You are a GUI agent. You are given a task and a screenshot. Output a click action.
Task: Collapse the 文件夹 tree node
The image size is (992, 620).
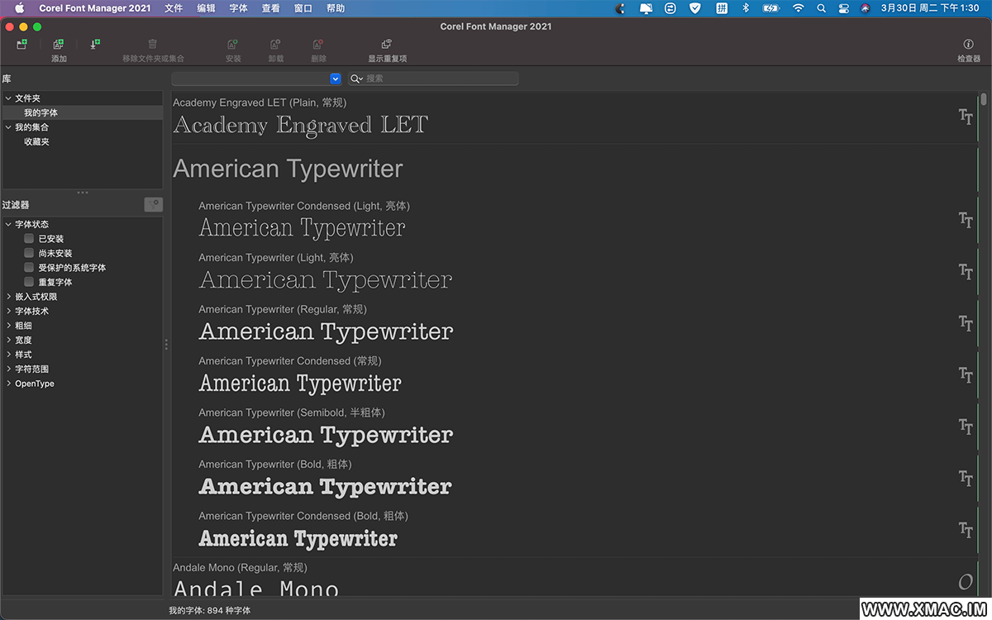8,98
